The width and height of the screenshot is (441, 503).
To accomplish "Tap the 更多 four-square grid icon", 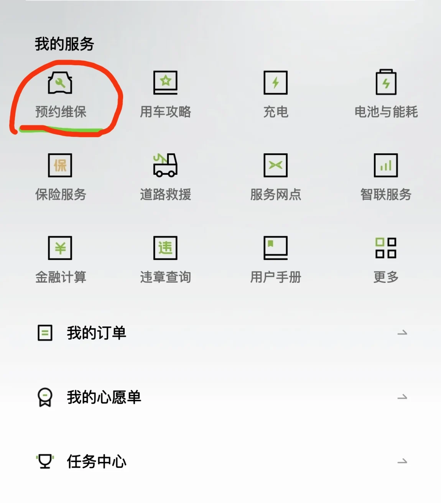I will [386, 248].
